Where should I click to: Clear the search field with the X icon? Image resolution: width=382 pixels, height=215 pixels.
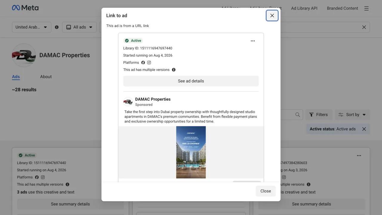pyautogui.click(x=364, y=27)
